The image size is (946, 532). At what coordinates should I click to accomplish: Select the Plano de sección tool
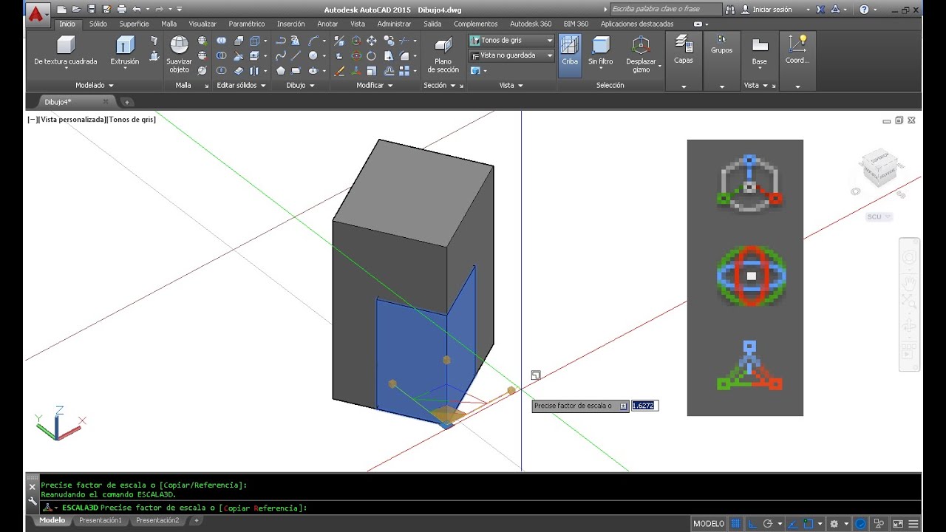[x=443, y=55]
